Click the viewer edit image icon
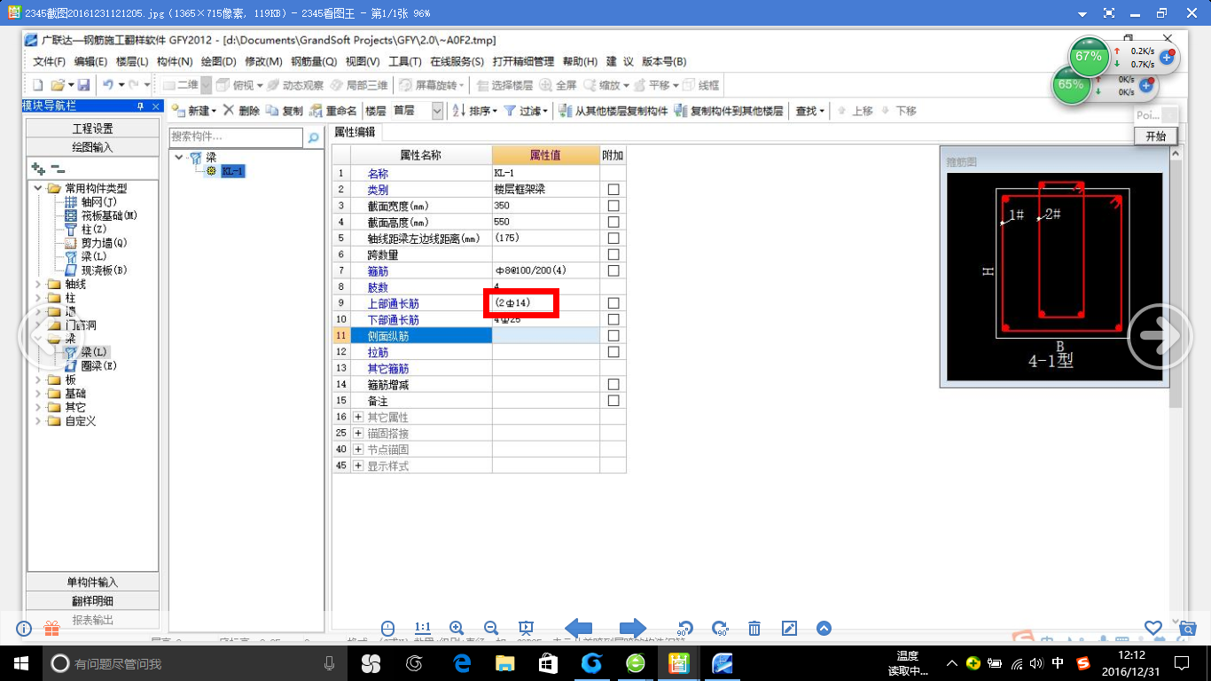Image resolution: width=1211 pixels, height=681 pixels. coord(789,628)
